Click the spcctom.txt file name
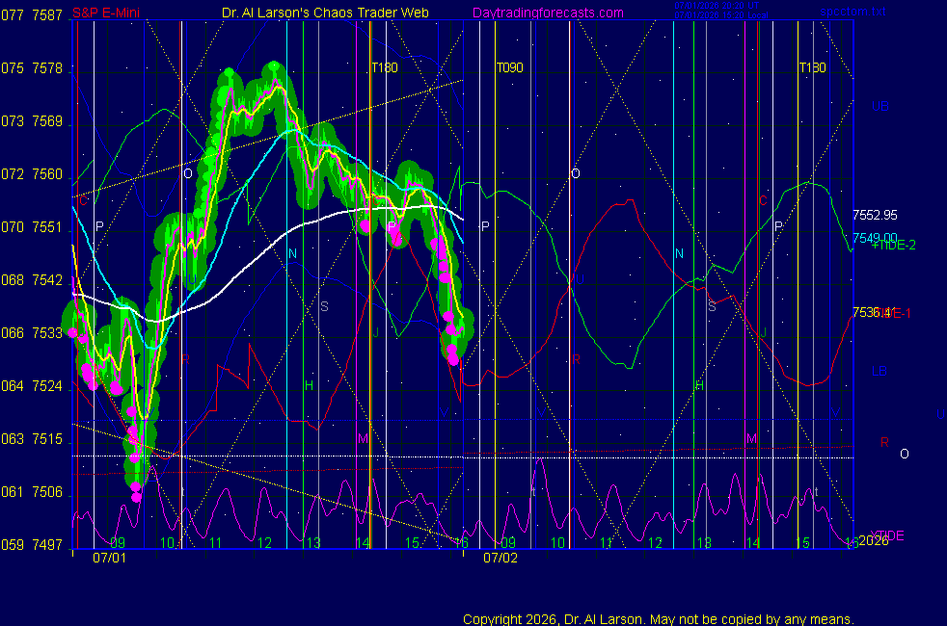947x626 pixels. coord(852,12)
